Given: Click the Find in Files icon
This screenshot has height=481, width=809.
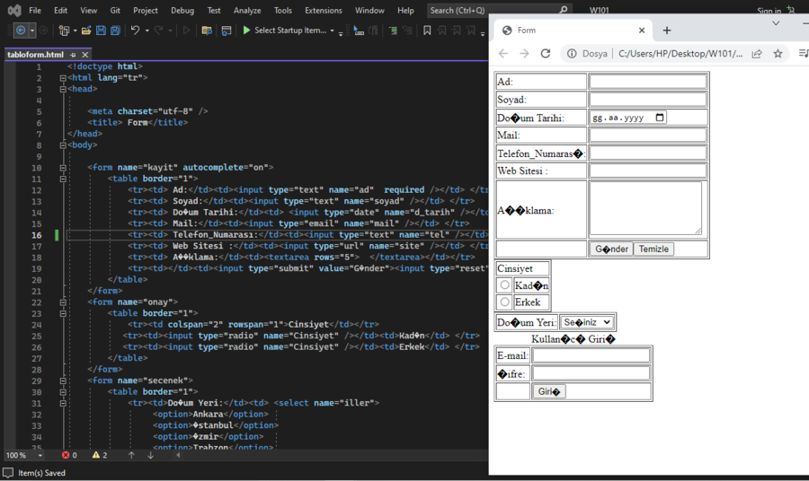Looking at the screenshot, I should tap(207, 31).
